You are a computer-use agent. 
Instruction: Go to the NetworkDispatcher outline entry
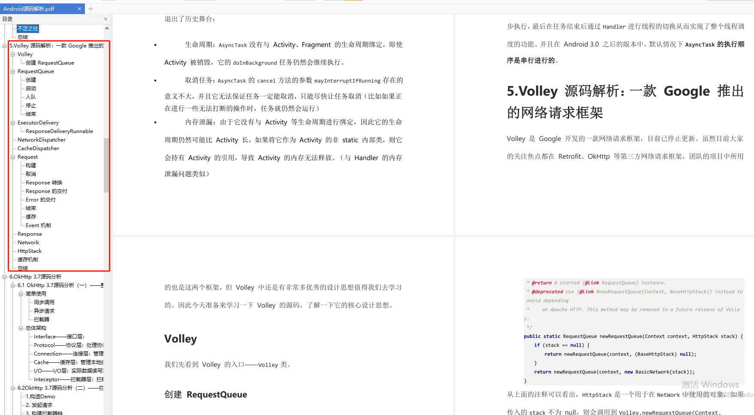coord(42,140)
